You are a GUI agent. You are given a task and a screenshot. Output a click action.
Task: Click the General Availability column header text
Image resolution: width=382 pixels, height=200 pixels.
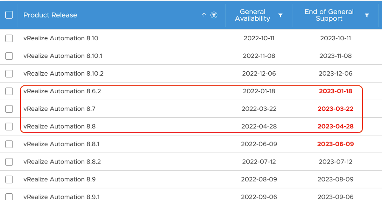(x=252, y=15)
